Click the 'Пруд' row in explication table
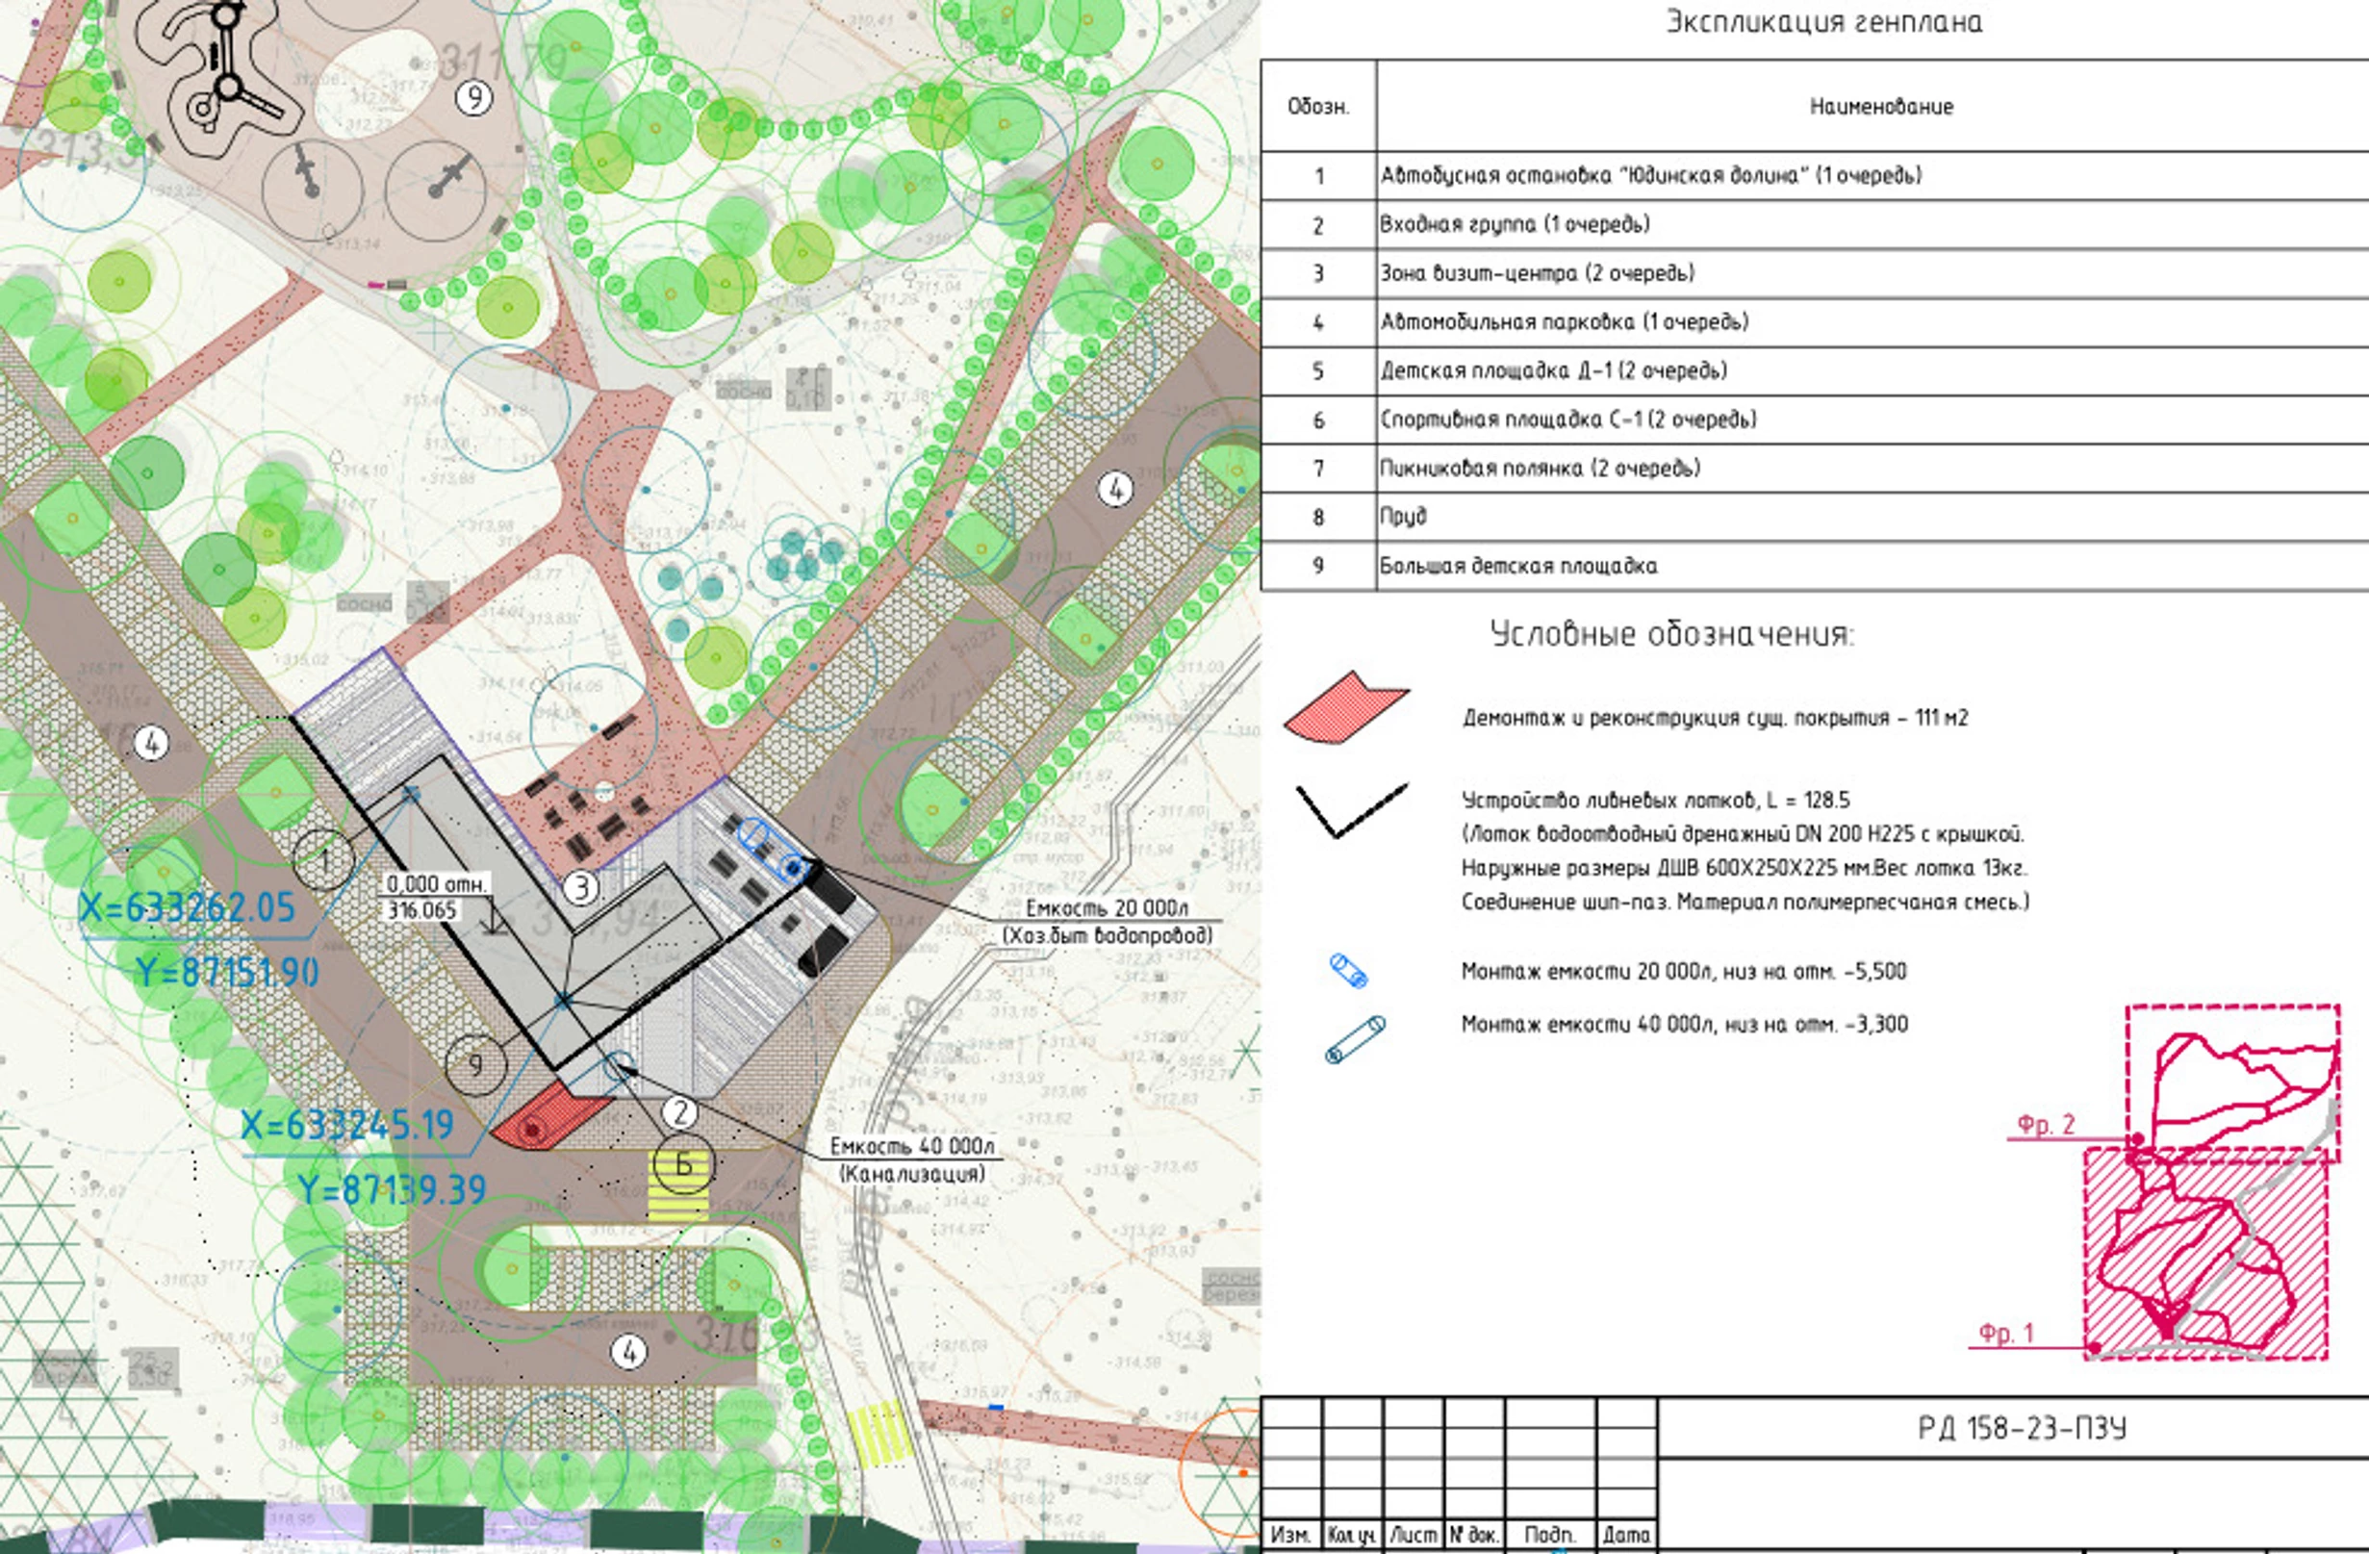This screenshot has height=1554, width=2369. click(x=1814, y=517)
